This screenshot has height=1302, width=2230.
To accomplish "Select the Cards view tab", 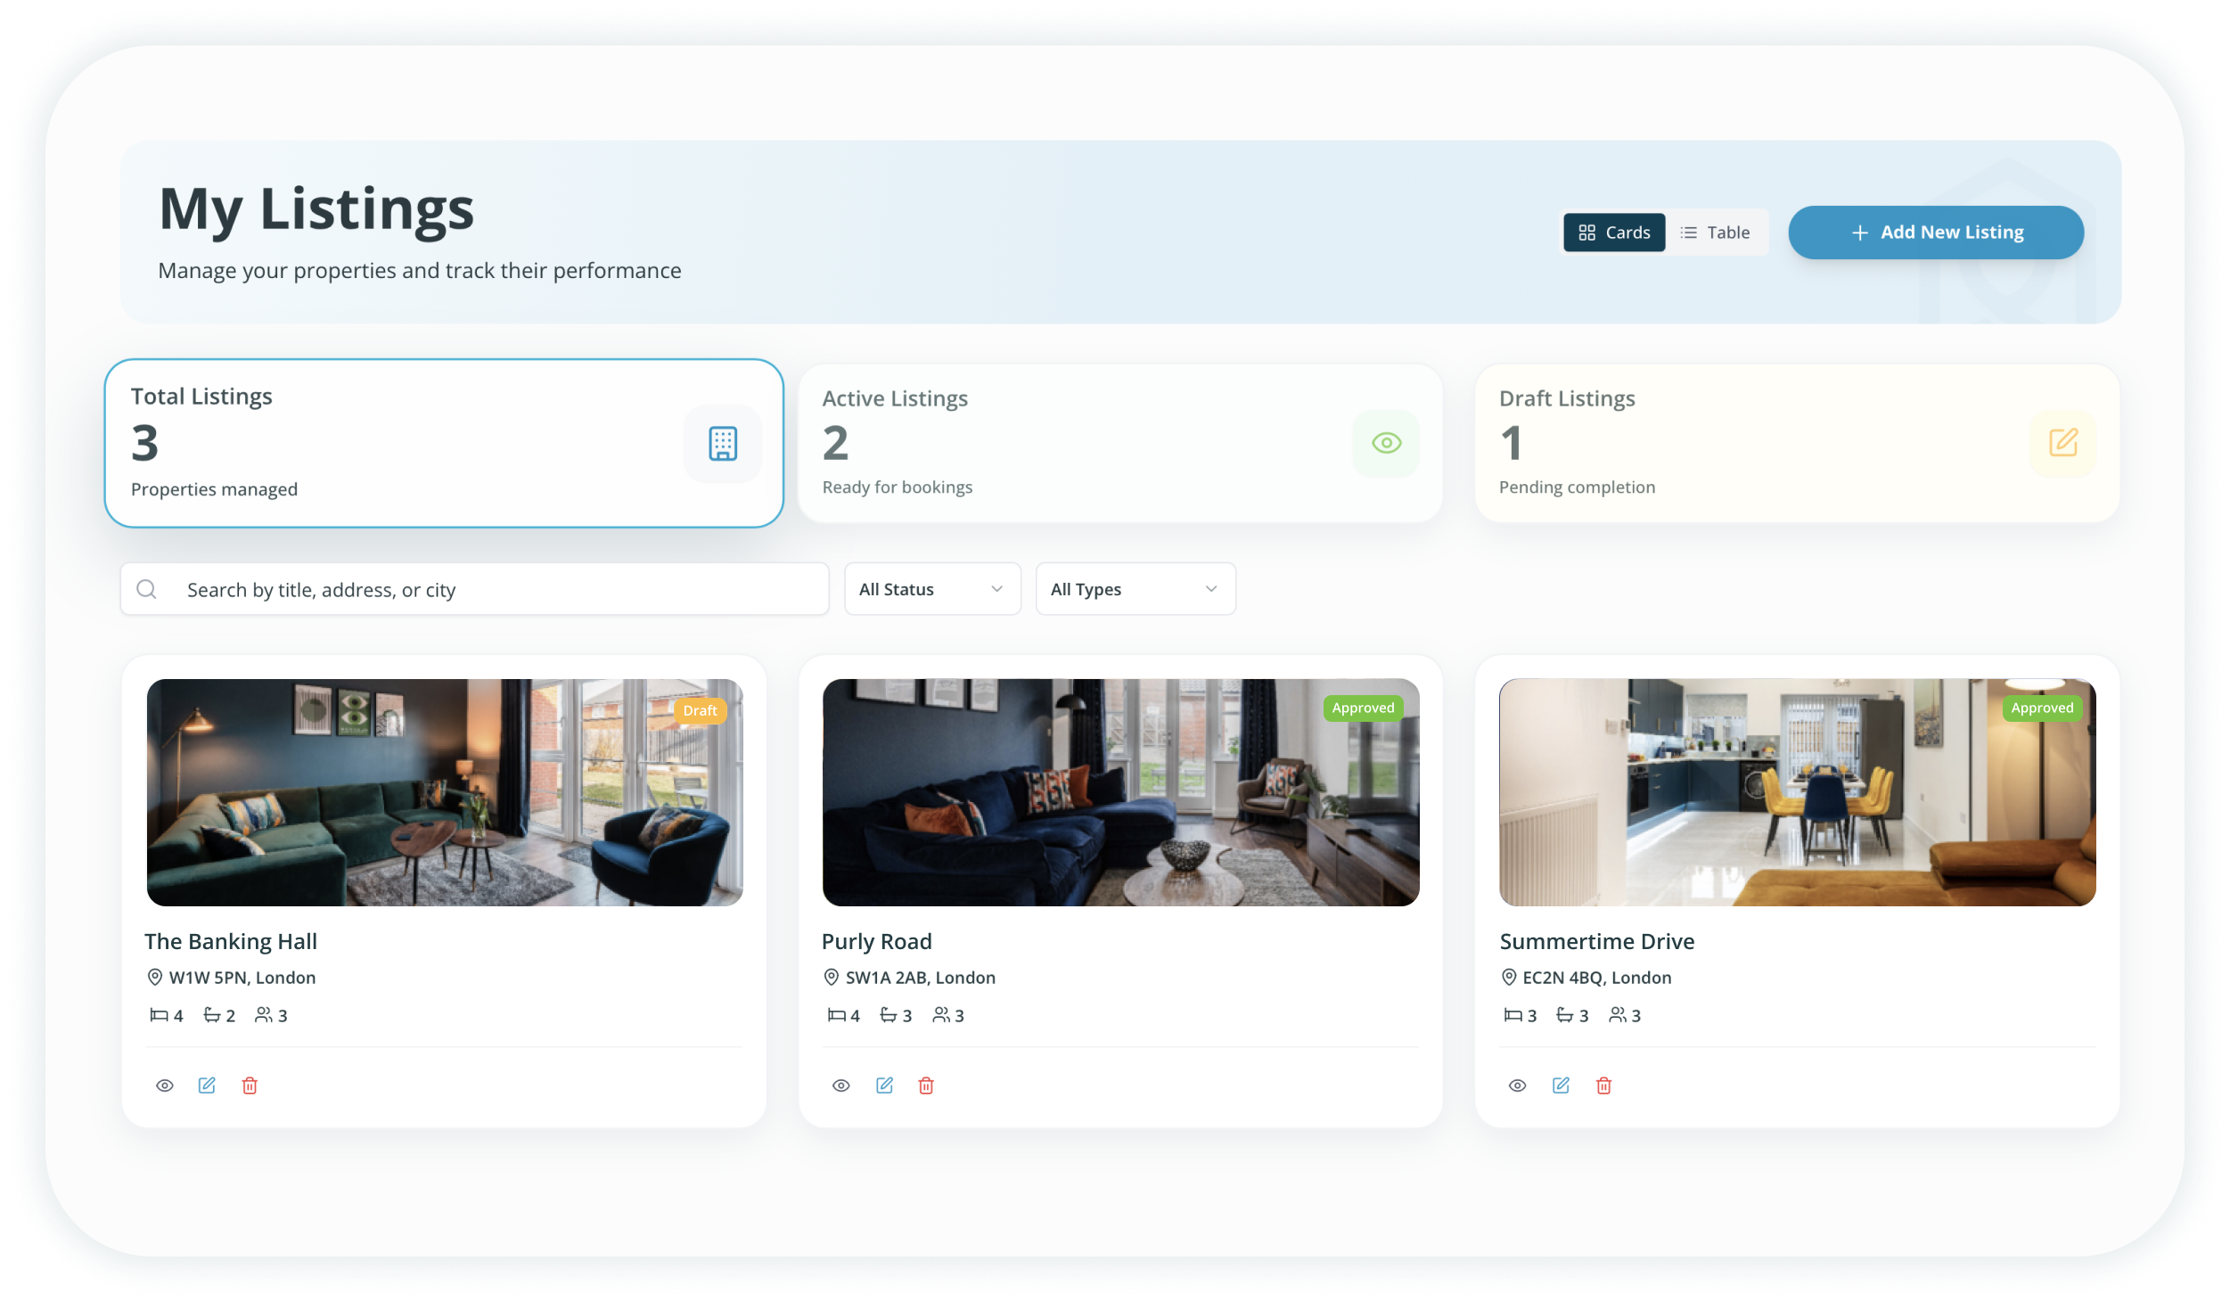I will click(x=1614, y=233).
